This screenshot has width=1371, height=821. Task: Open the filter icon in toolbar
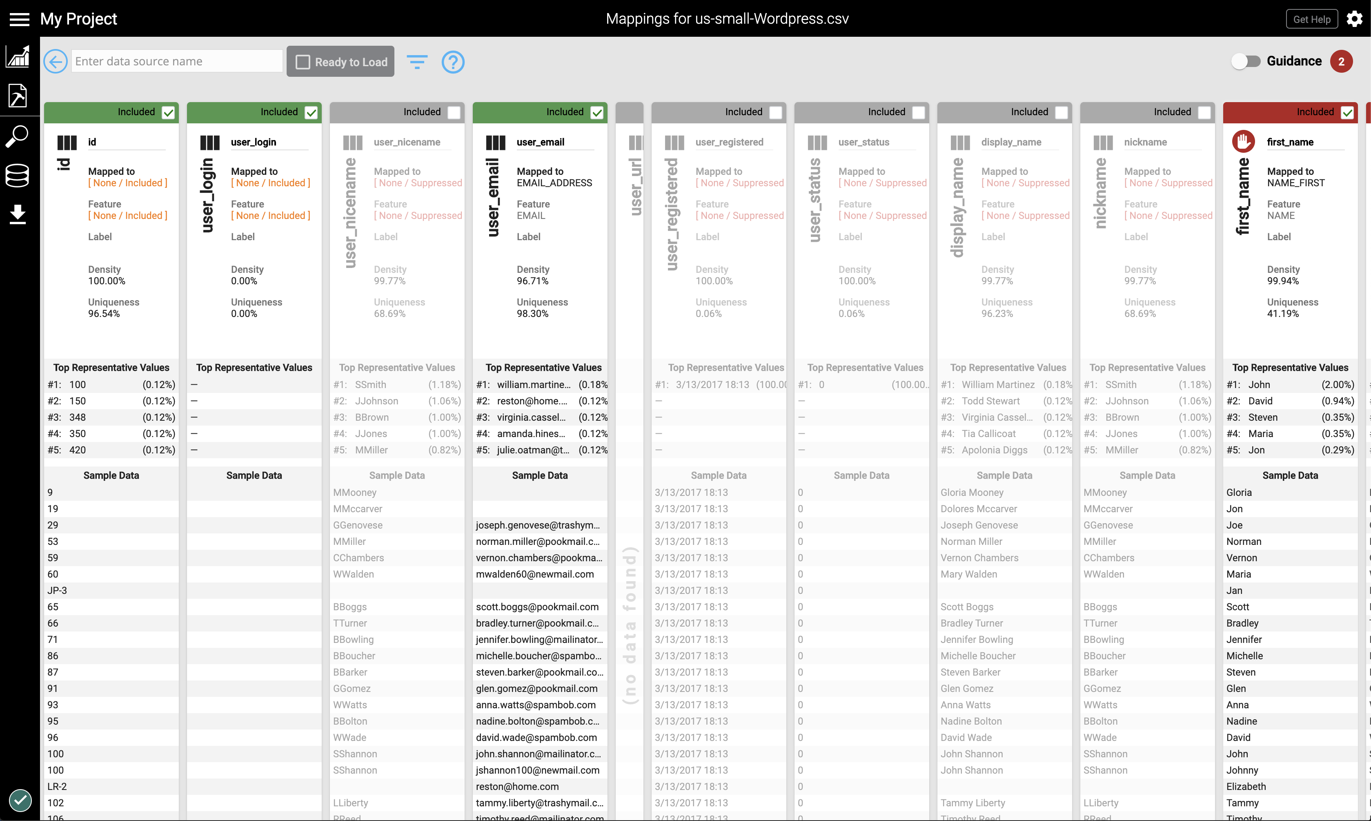click(x=417, y=61)
